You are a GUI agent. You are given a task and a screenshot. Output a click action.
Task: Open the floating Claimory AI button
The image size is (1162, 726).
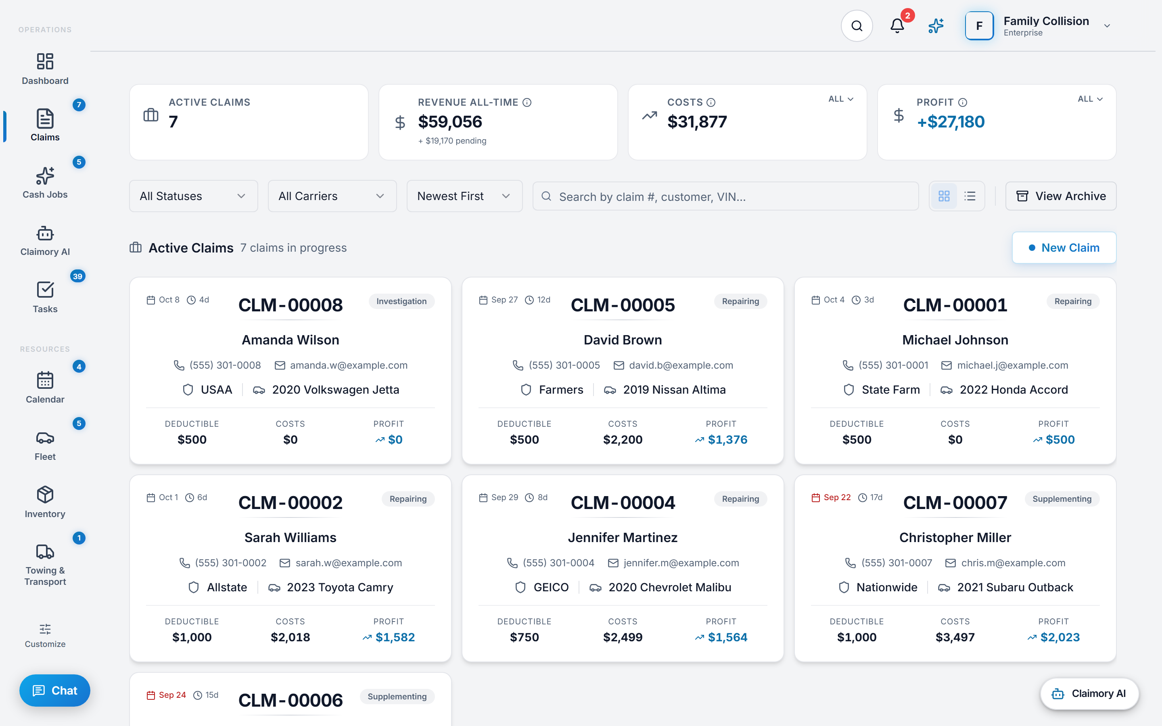click(1089, 693)
